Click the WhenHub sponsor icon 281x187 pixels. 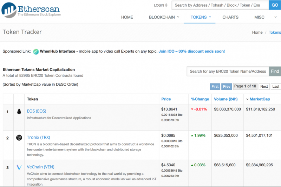(x=36, y=52)
